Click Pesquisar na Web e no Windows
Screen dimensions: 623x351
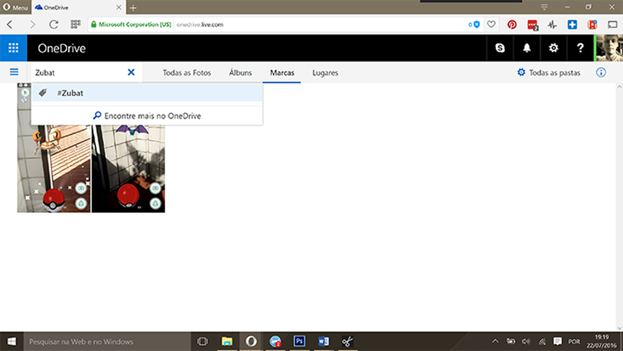107,341
